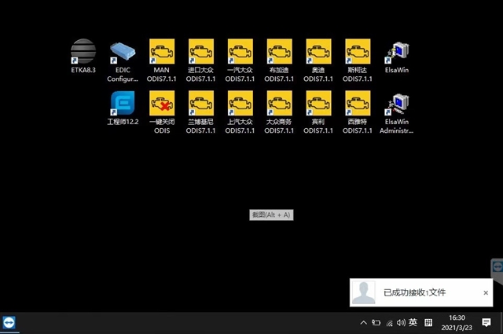503x334 pixels.
Task: Select the 兰博基尼 ODIS7.1.1 shortcut
Action: point(201,112)
